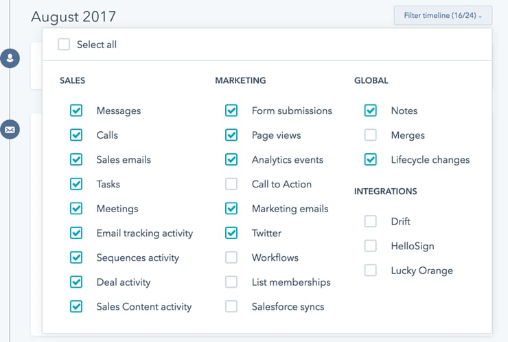The image size is (508, 342).
Task: Disable Email tracking activity filter
Action: click(76, 233)
